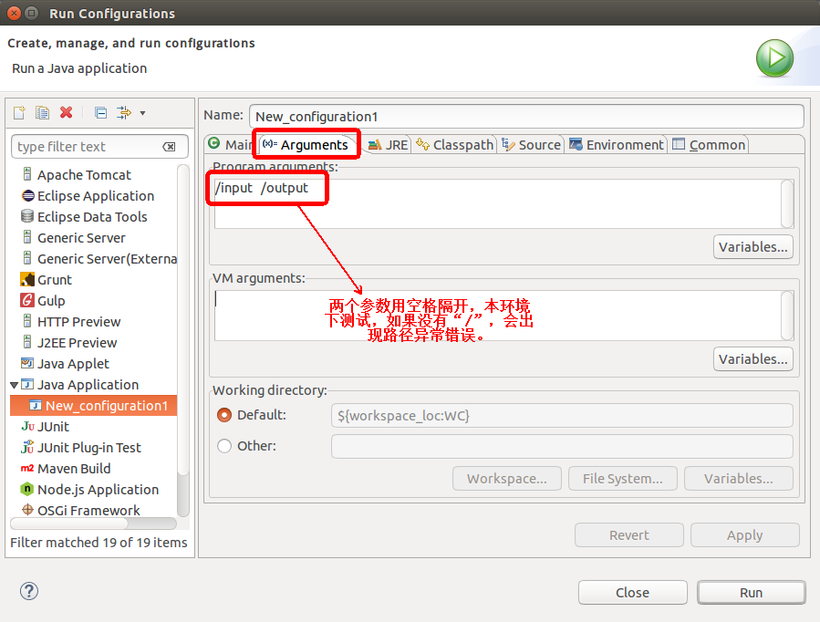Click the OSGi Framework icon
This screenshot has width=820, height=622.
coord(27,510)
